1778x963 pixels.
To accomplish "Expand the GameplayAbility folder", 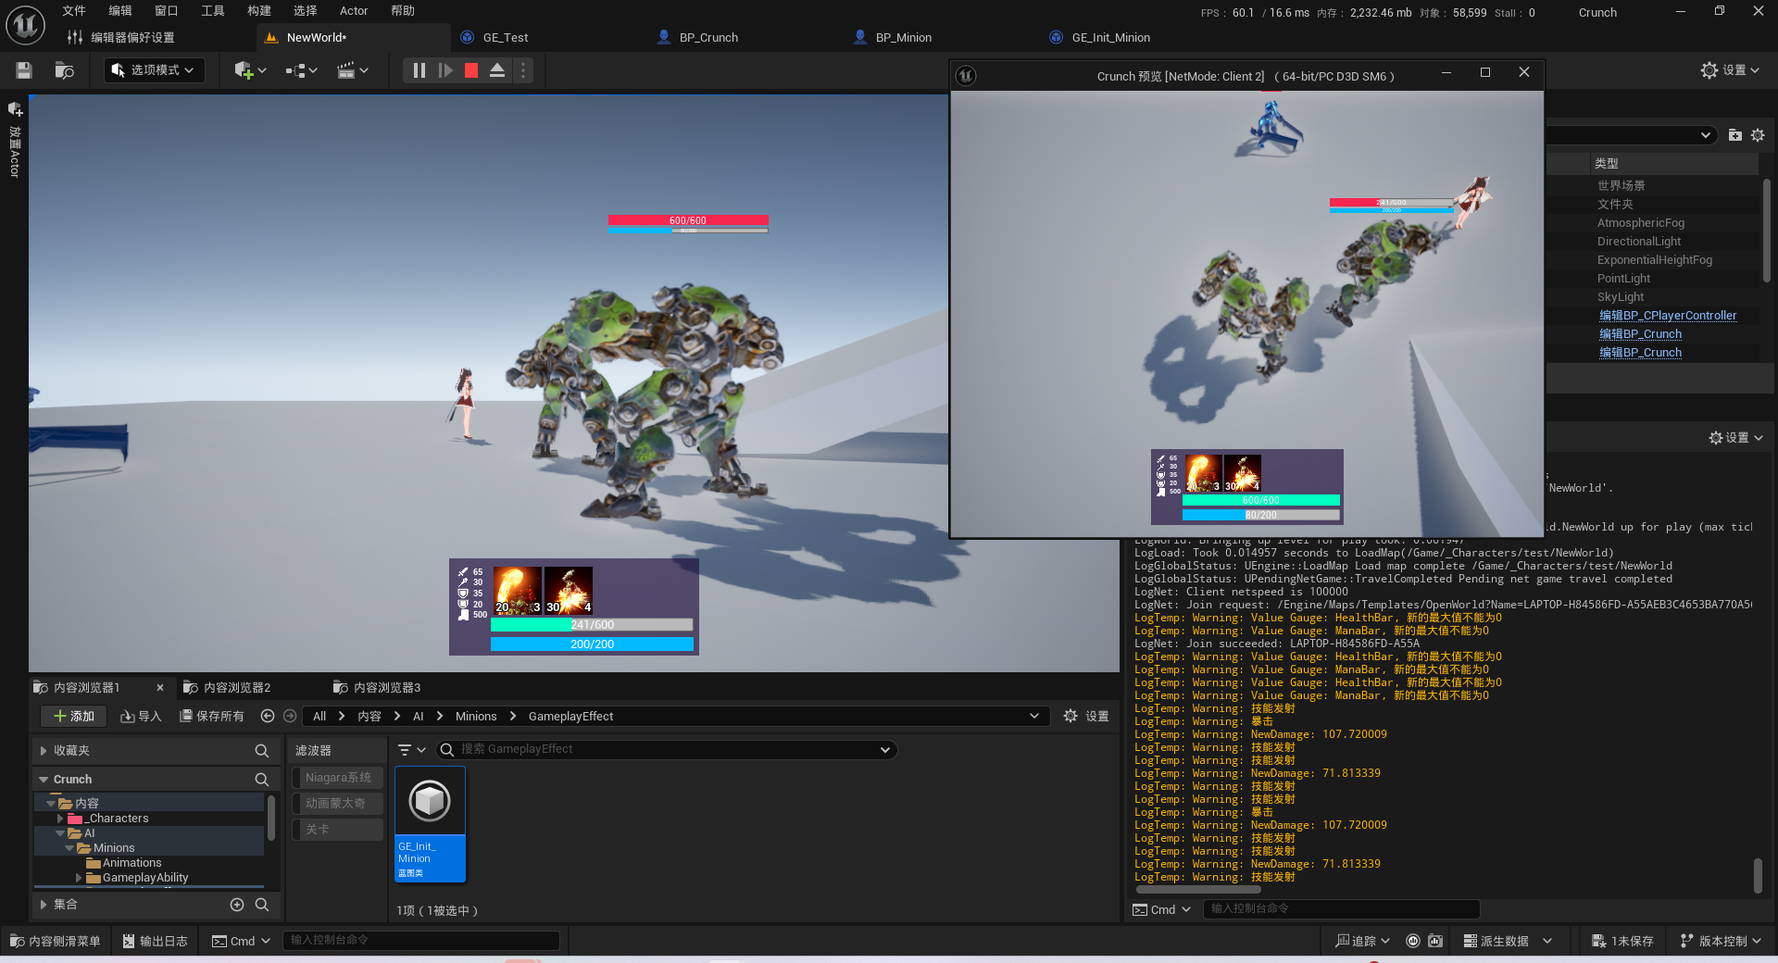I will 79,878.
